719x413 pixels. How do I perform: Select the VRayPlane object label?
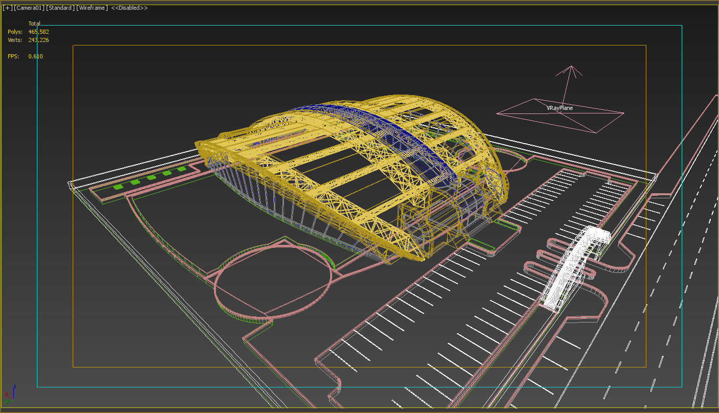(560, 108)
